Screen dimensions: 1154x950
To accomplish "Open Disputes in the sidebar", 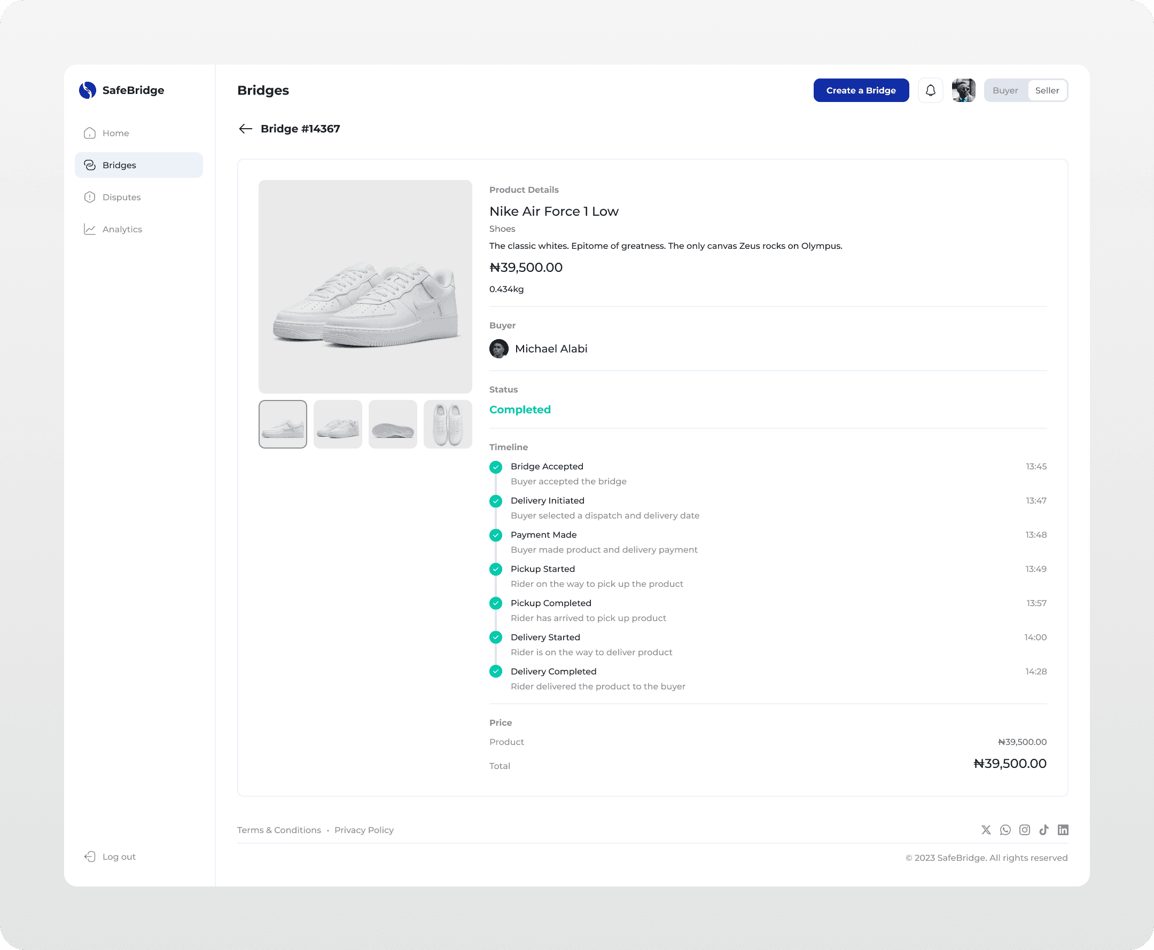I will tap(121, 197).
